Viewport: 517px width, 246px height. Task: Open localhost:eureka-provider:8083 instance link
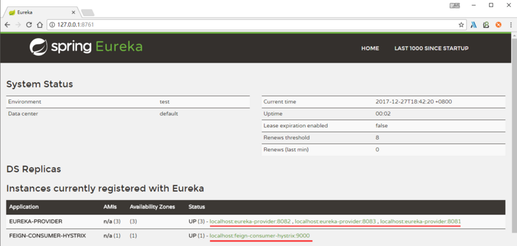pos(335,221)
